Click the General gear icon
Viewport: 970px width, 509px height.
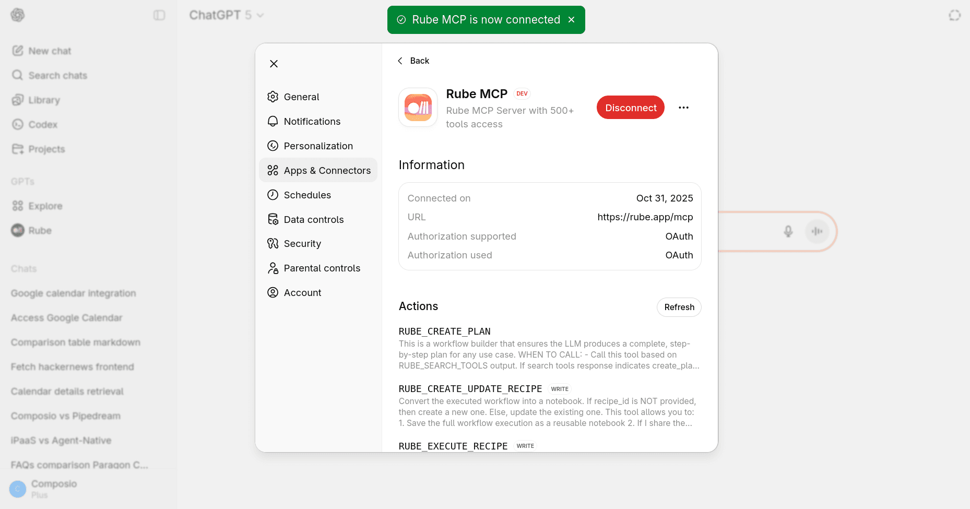273,97
